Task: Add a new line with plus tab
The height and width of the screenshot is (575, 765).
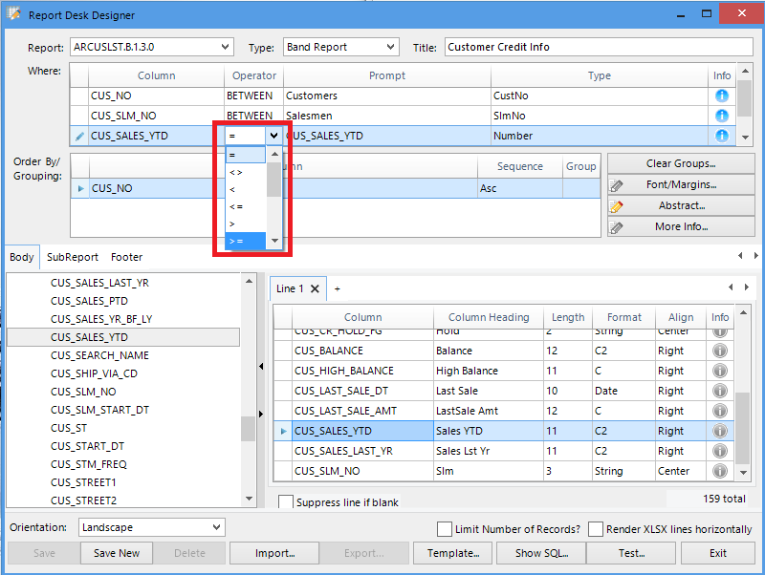Action: (x=337, y=288)
